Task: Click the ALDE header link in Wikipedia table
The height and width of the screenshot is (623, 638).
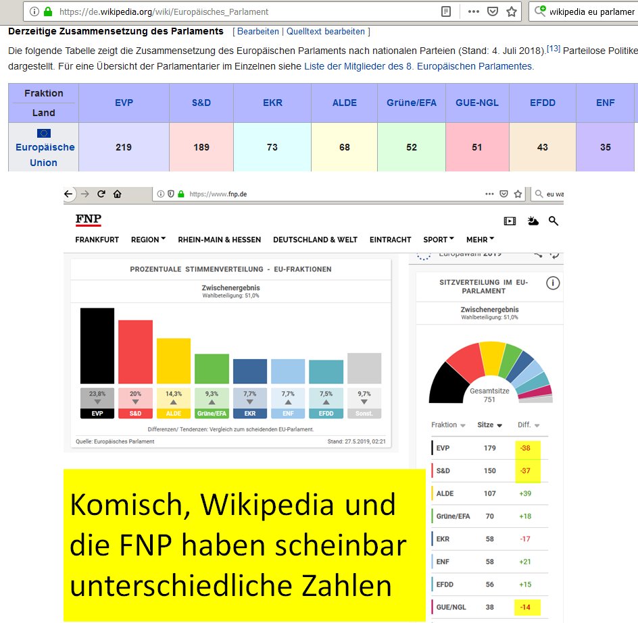Action: 345,103
